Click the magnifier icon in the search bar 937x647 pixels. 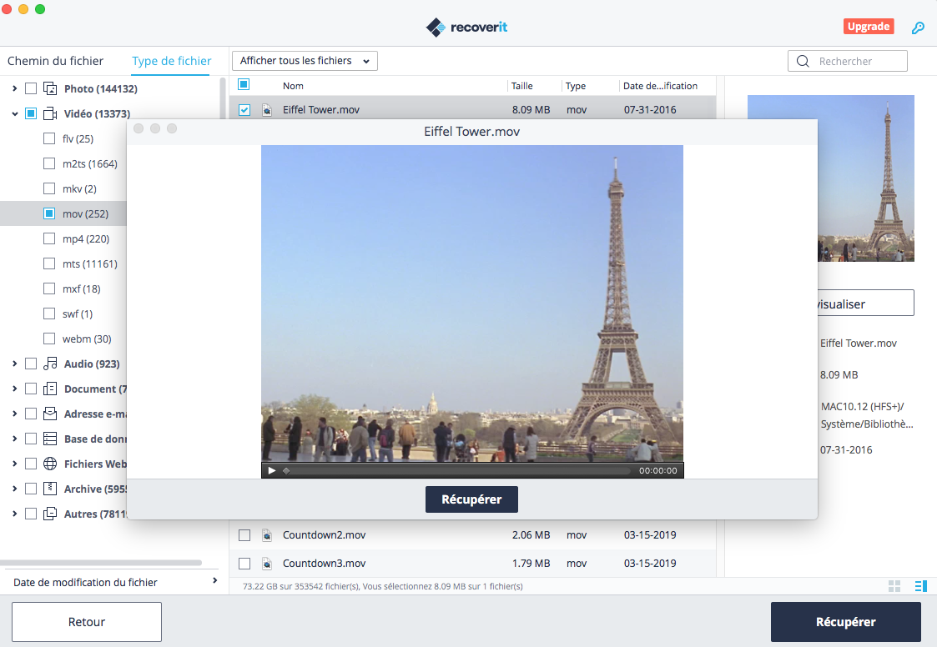pos(802,61)
